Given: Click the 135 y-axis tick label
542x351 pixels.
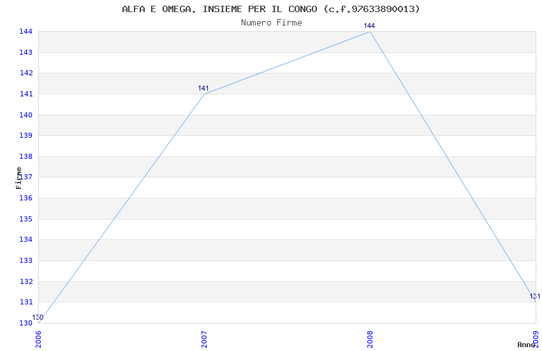Looking at the screenshot, I should [26, 220].
